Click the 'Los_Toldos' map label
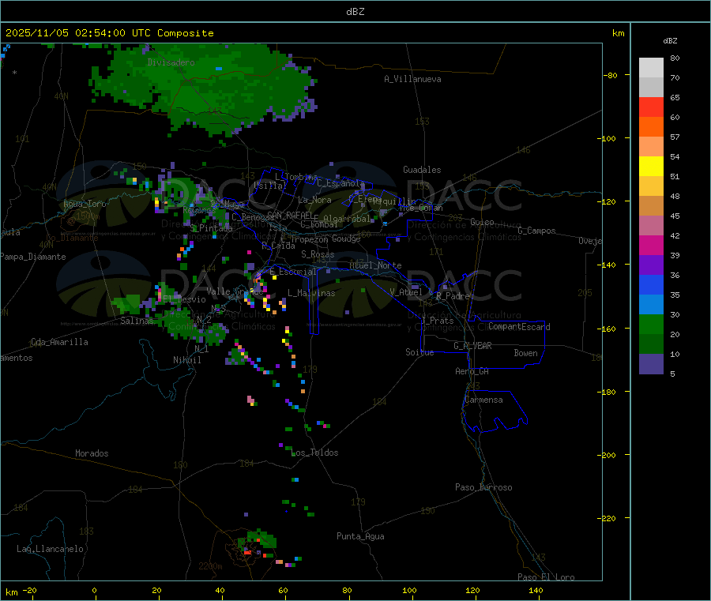Screen dimensions: 711x601 pyautogui.click(x=314, y=453)
